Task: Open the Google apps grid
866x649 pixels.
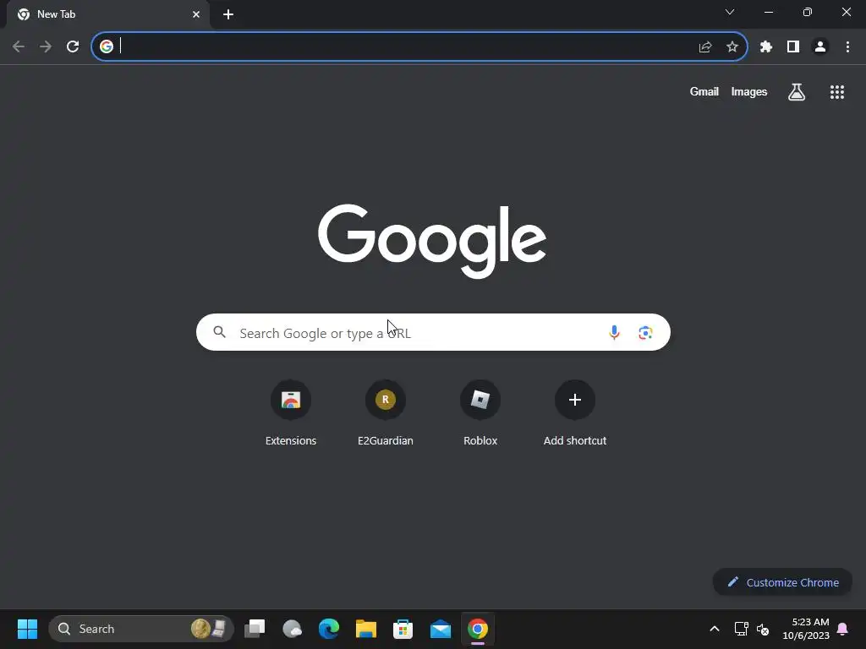Action: [837, 92]
